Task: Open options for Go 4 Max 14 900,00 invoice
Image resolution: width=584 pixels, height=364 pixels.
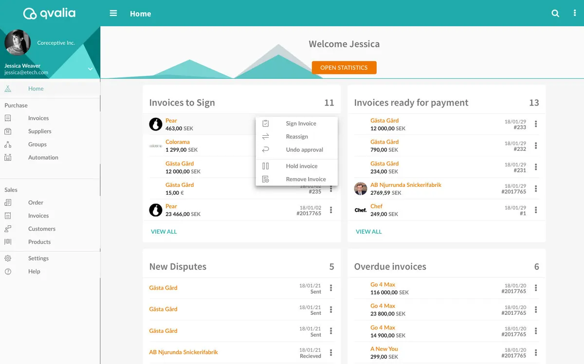Action: pos(536,331)
